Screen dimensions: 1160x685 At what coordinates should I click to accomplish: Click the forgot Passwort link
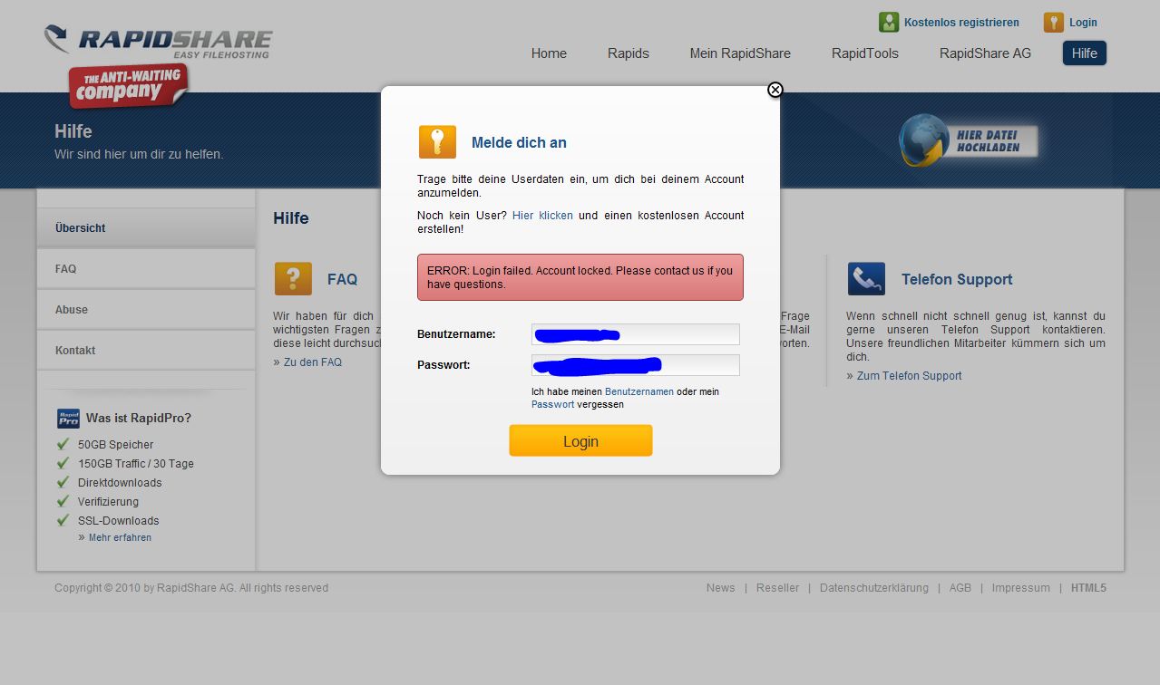point(552,404)
